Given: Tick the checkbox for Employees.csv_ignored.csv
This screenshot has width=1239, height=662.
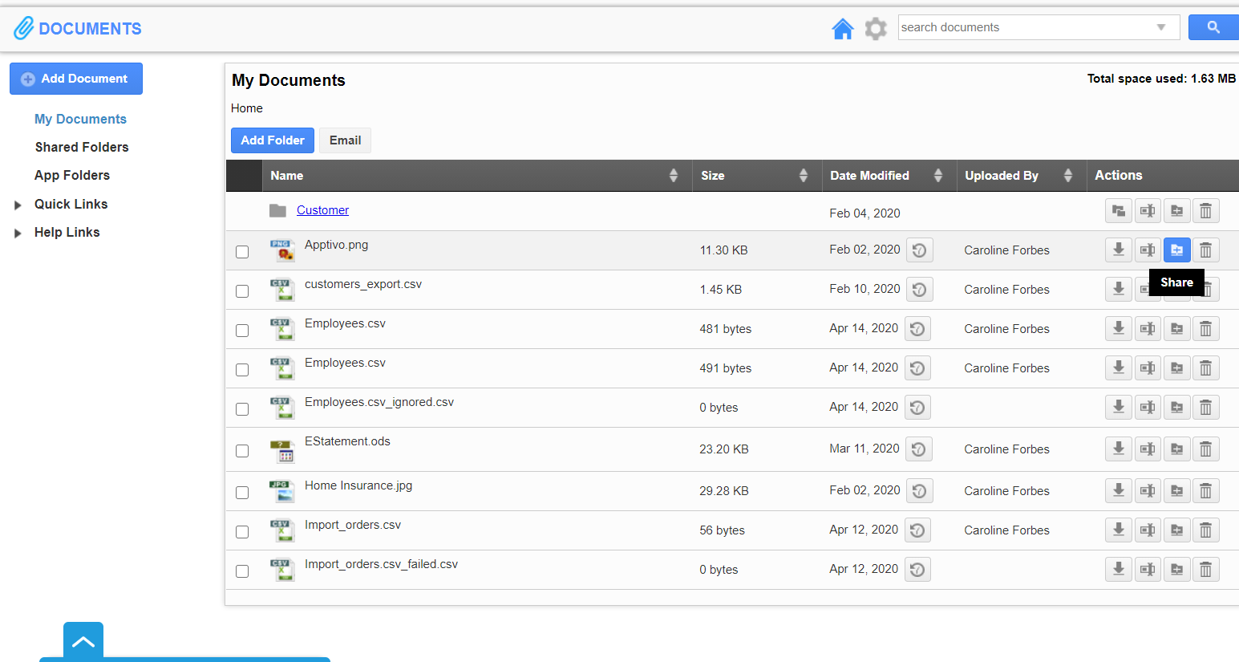Looking at the screenshot, I should click(x=242, y=408).
